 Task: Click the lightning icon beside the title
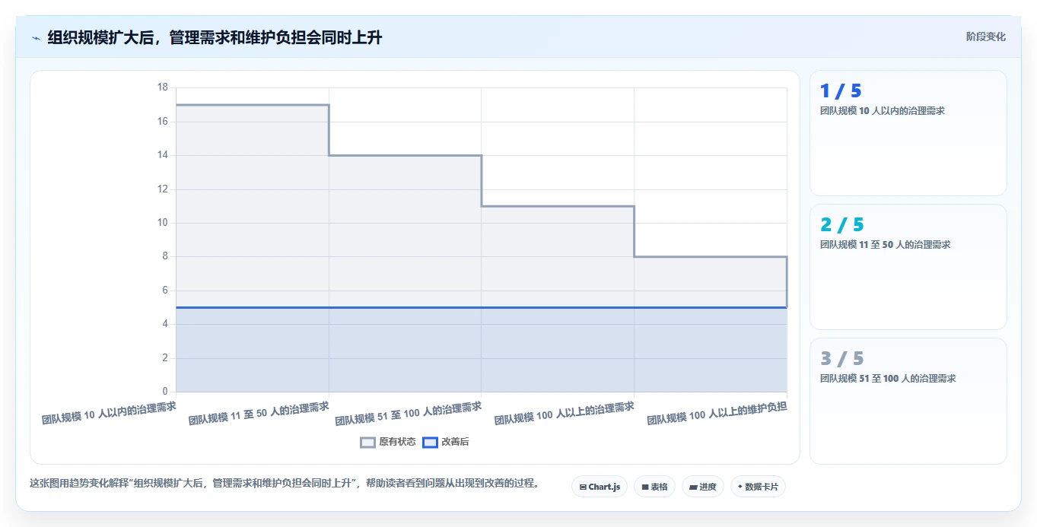click(37, 38)
